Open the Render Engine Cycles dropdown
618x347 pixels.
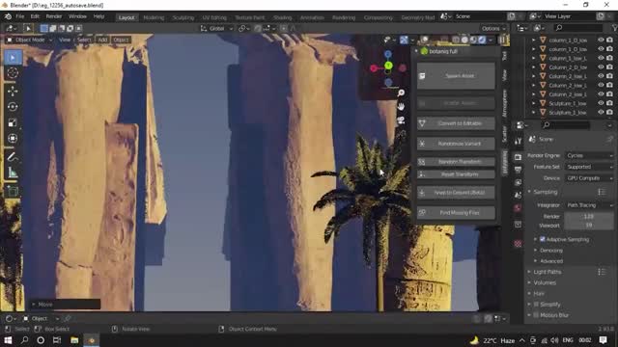[x=589, y=156]
